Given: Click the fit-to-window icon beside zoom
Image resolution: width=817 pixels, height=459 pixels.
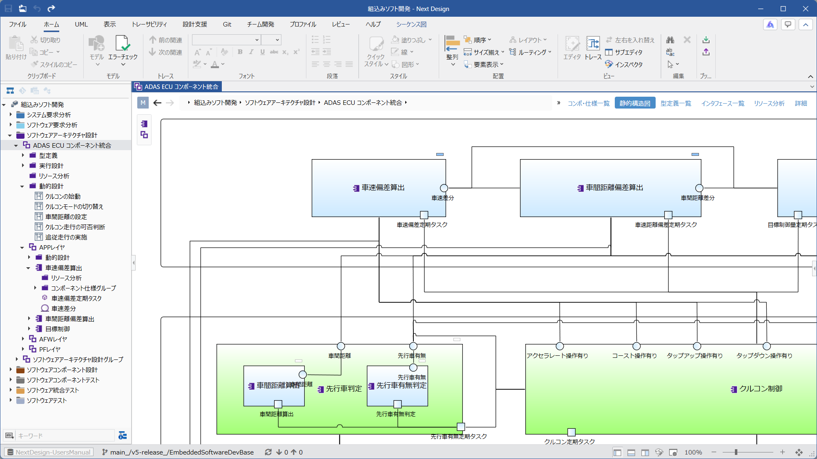Looking at the screenshot, I should (x=799, y=452).
